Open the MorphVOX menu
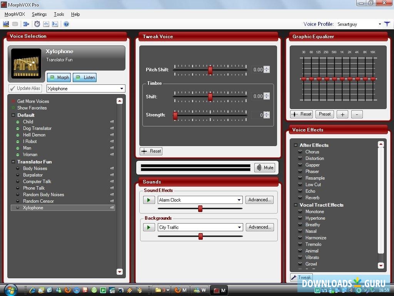The height and width of the screenshot is (296, 394). point(15,14)
